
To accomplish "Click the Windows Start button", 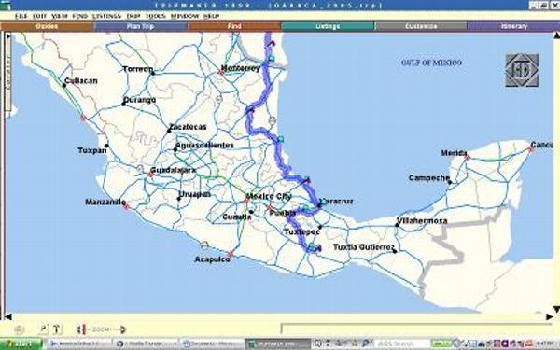I will 21,343.
